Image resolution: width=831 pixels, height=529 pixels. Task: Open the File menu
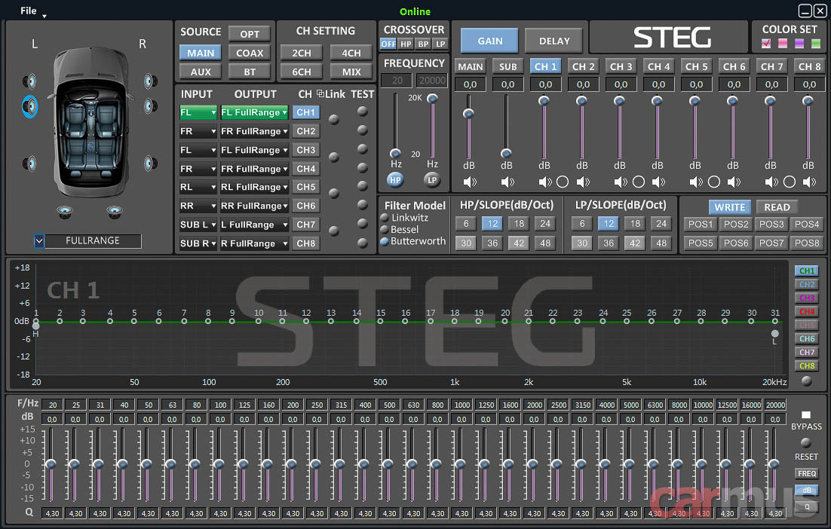tap(29, 11)
